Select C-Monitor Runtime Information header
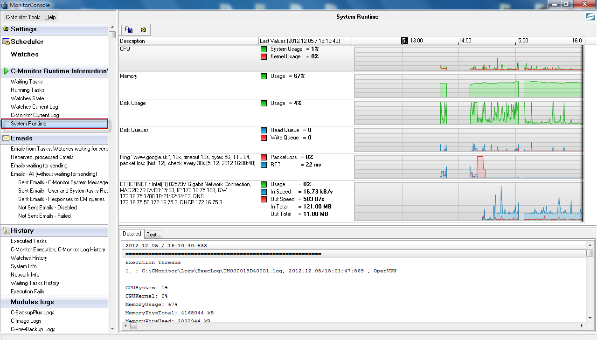Image resolution: width=597 pixels, height=340 pixels. tap(60, 71)
